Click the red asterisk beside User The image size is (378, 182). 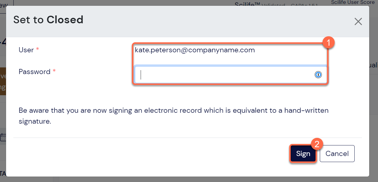tap(38, 50)
